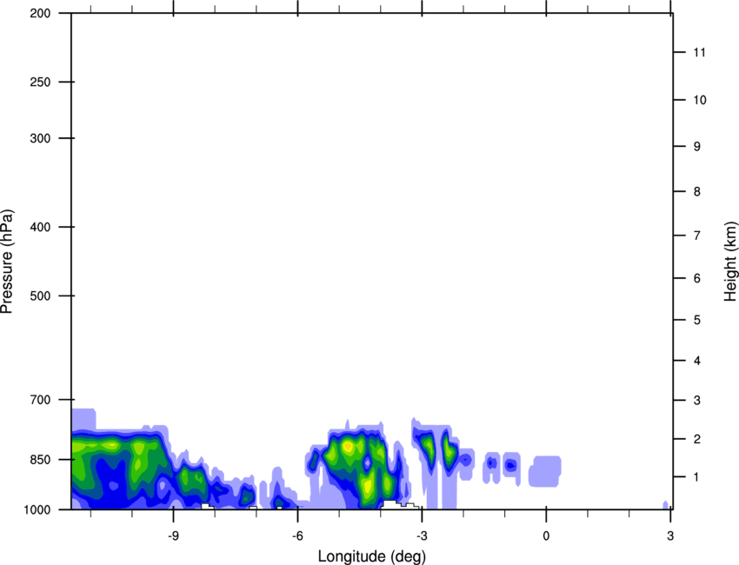Select the 3 longitude tick label
The width and height of the screenshot is (739, 565).
670,535
